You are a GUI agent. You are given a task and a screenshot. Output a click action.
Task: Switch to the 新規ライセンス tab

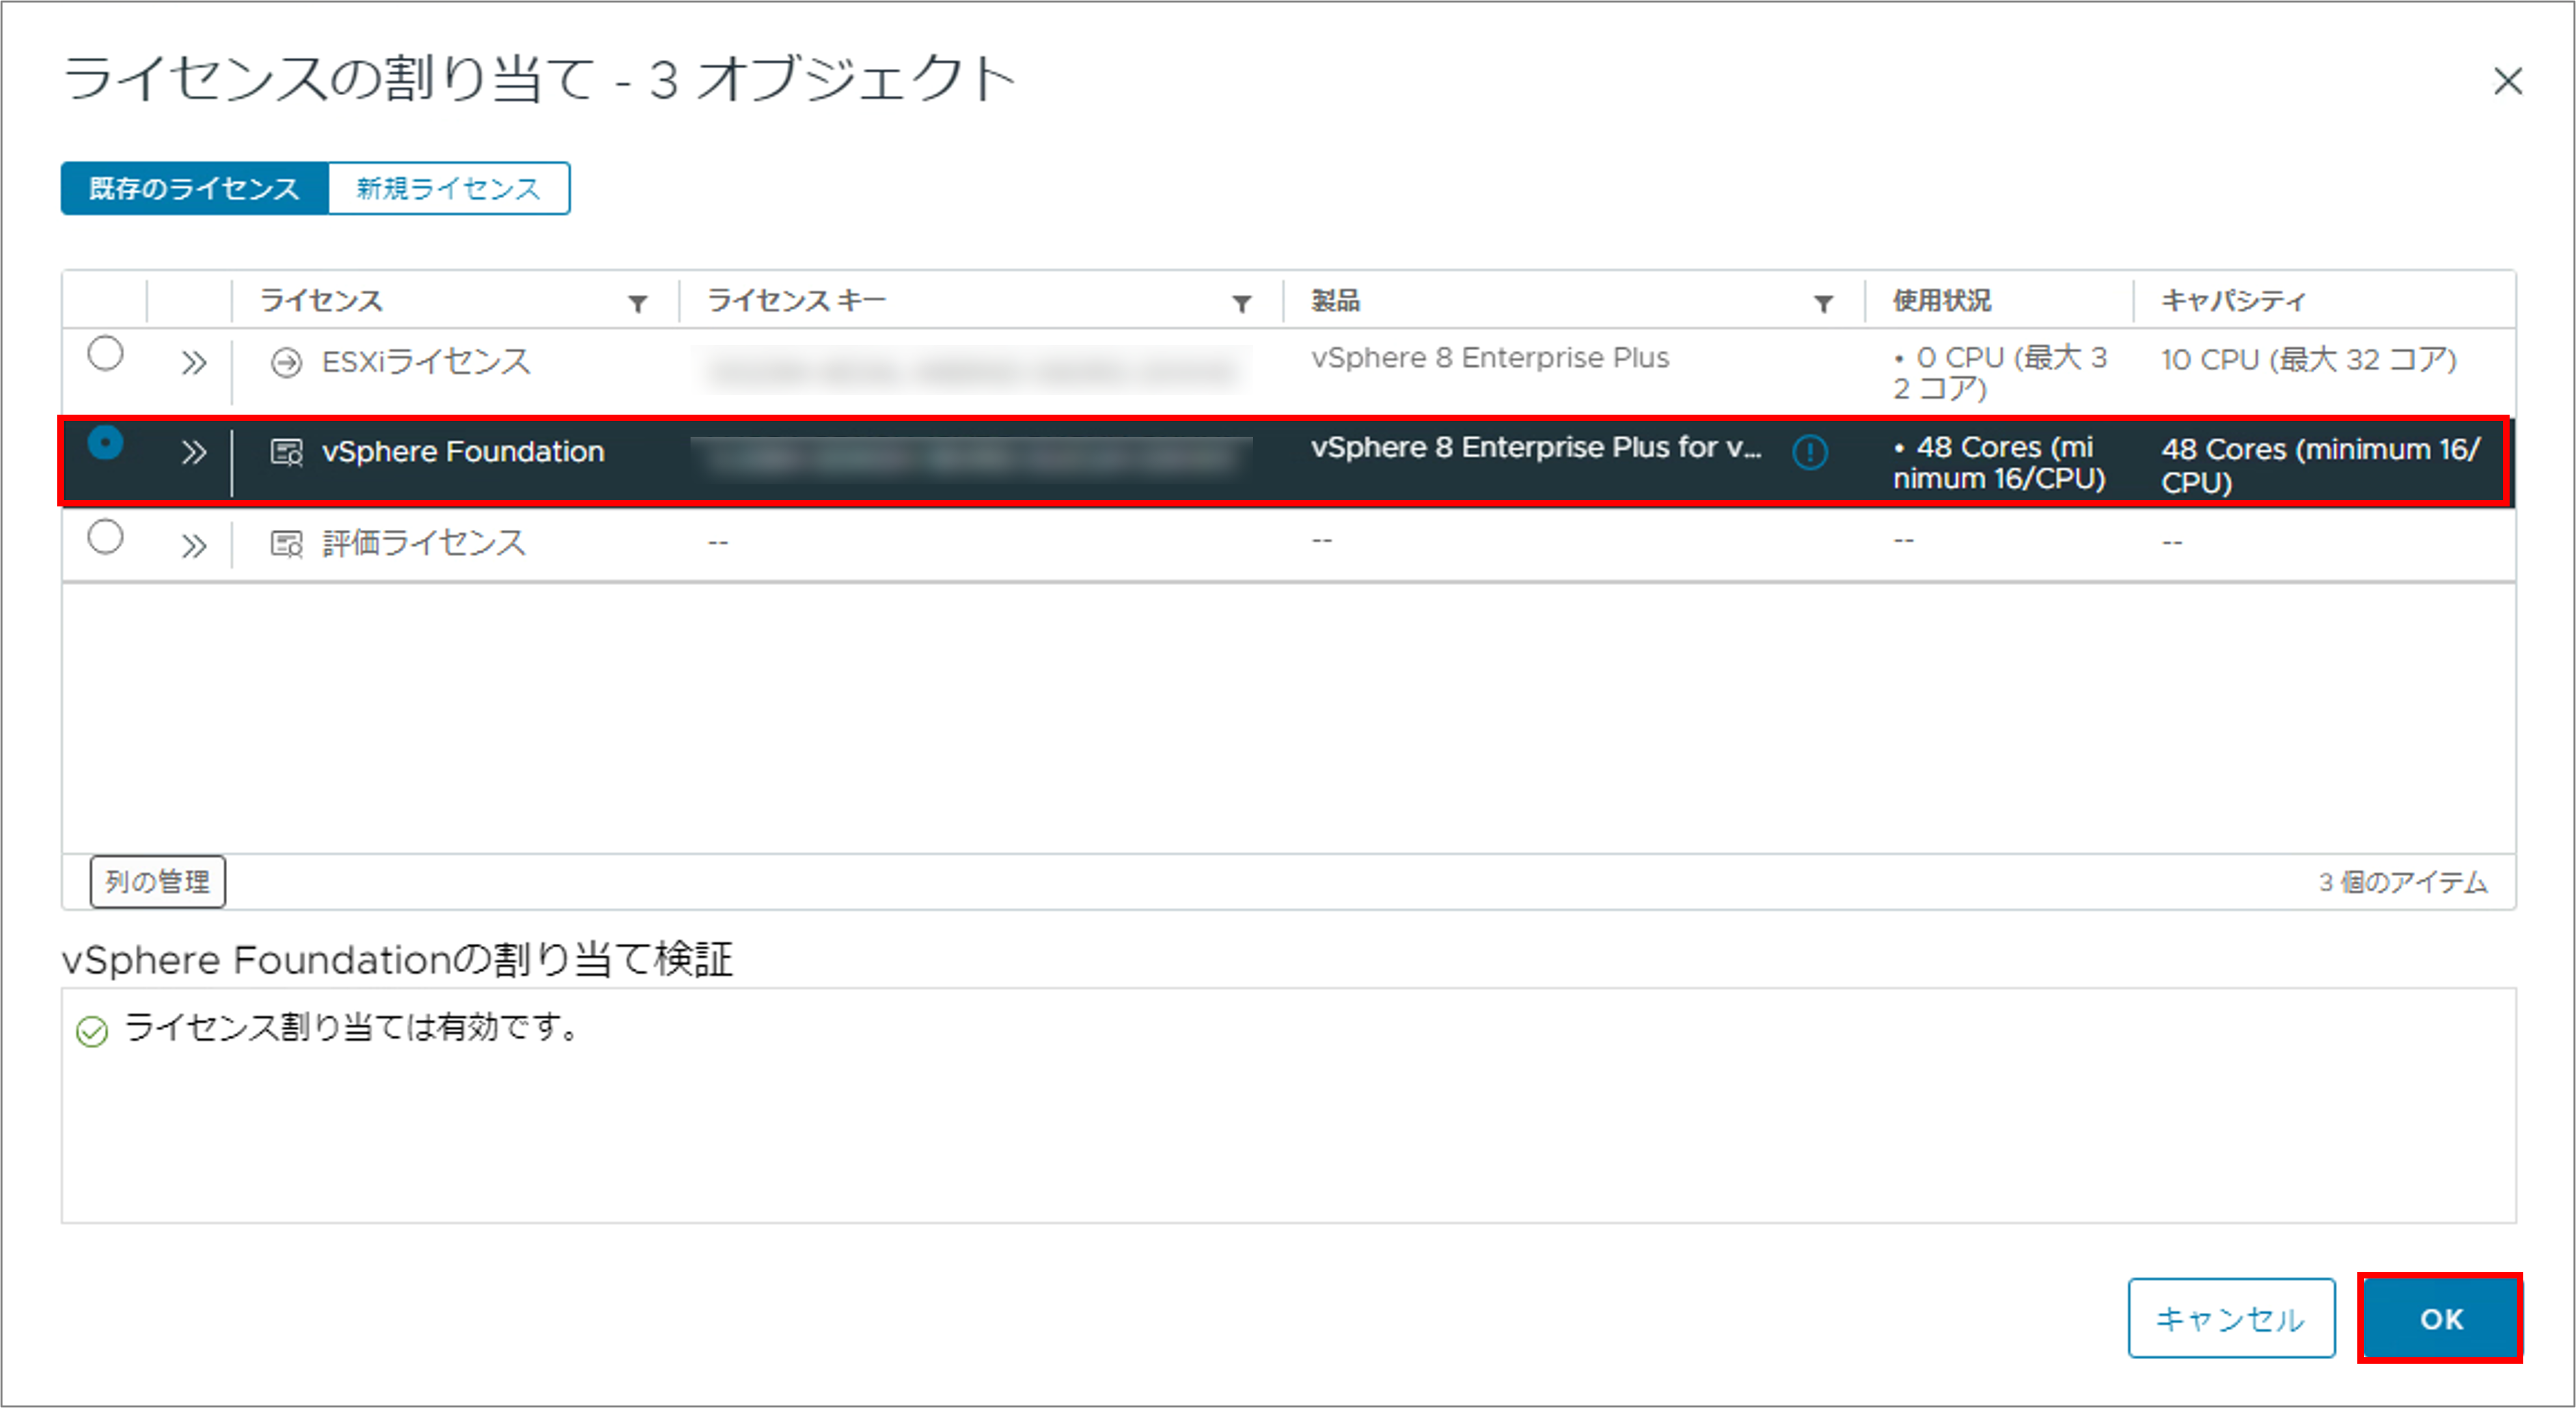[x=449, y=188]
